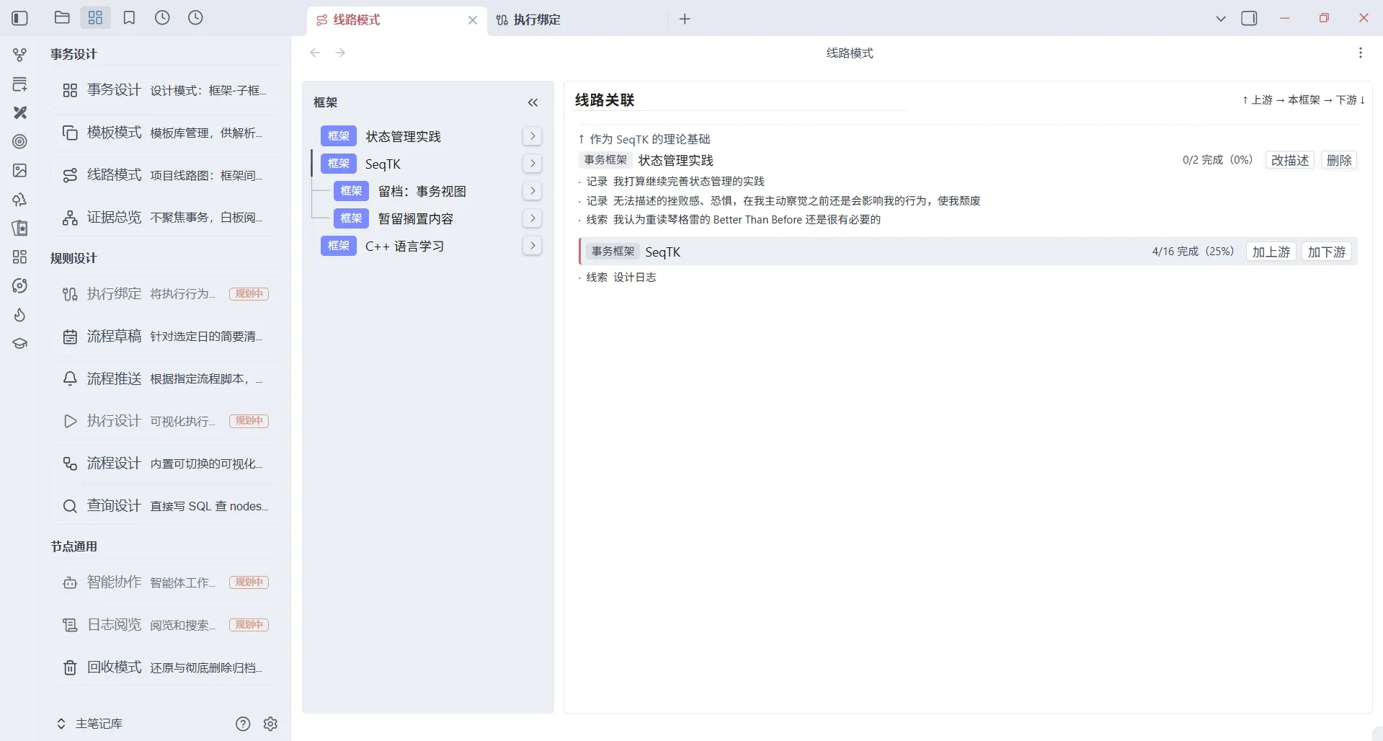This screenshot has height=741, width=1383.
Task: Click 删除 button
Action: (x=1339, y=160)
